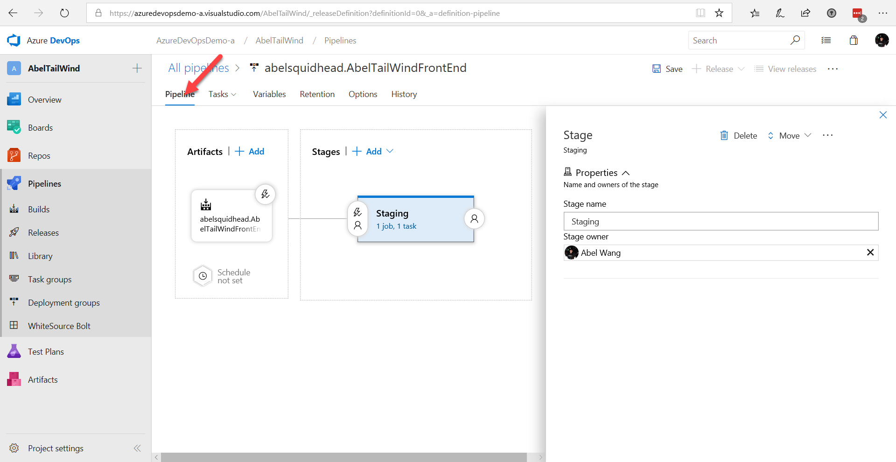Open the user profile avatar
This screenshot has width=896, height=462.
[882, 41]
